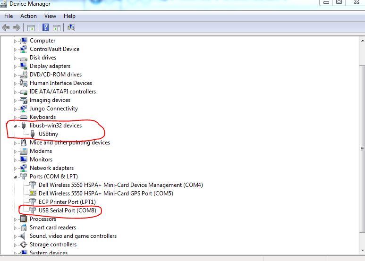This screenshot has height=261, width=365.
Task: Click the libusb-win32 devices USB plug icon
Action: pyautogui.click(x=24, y=126)
